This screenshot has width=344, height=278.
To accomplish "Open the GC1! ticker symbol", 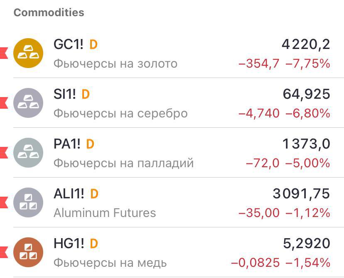I will click(70, 44).
